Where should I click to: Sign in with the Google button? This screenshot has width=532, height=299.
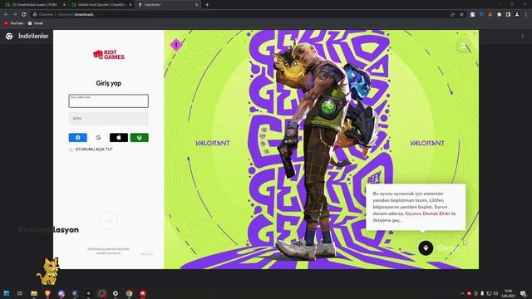coord(98,137)
